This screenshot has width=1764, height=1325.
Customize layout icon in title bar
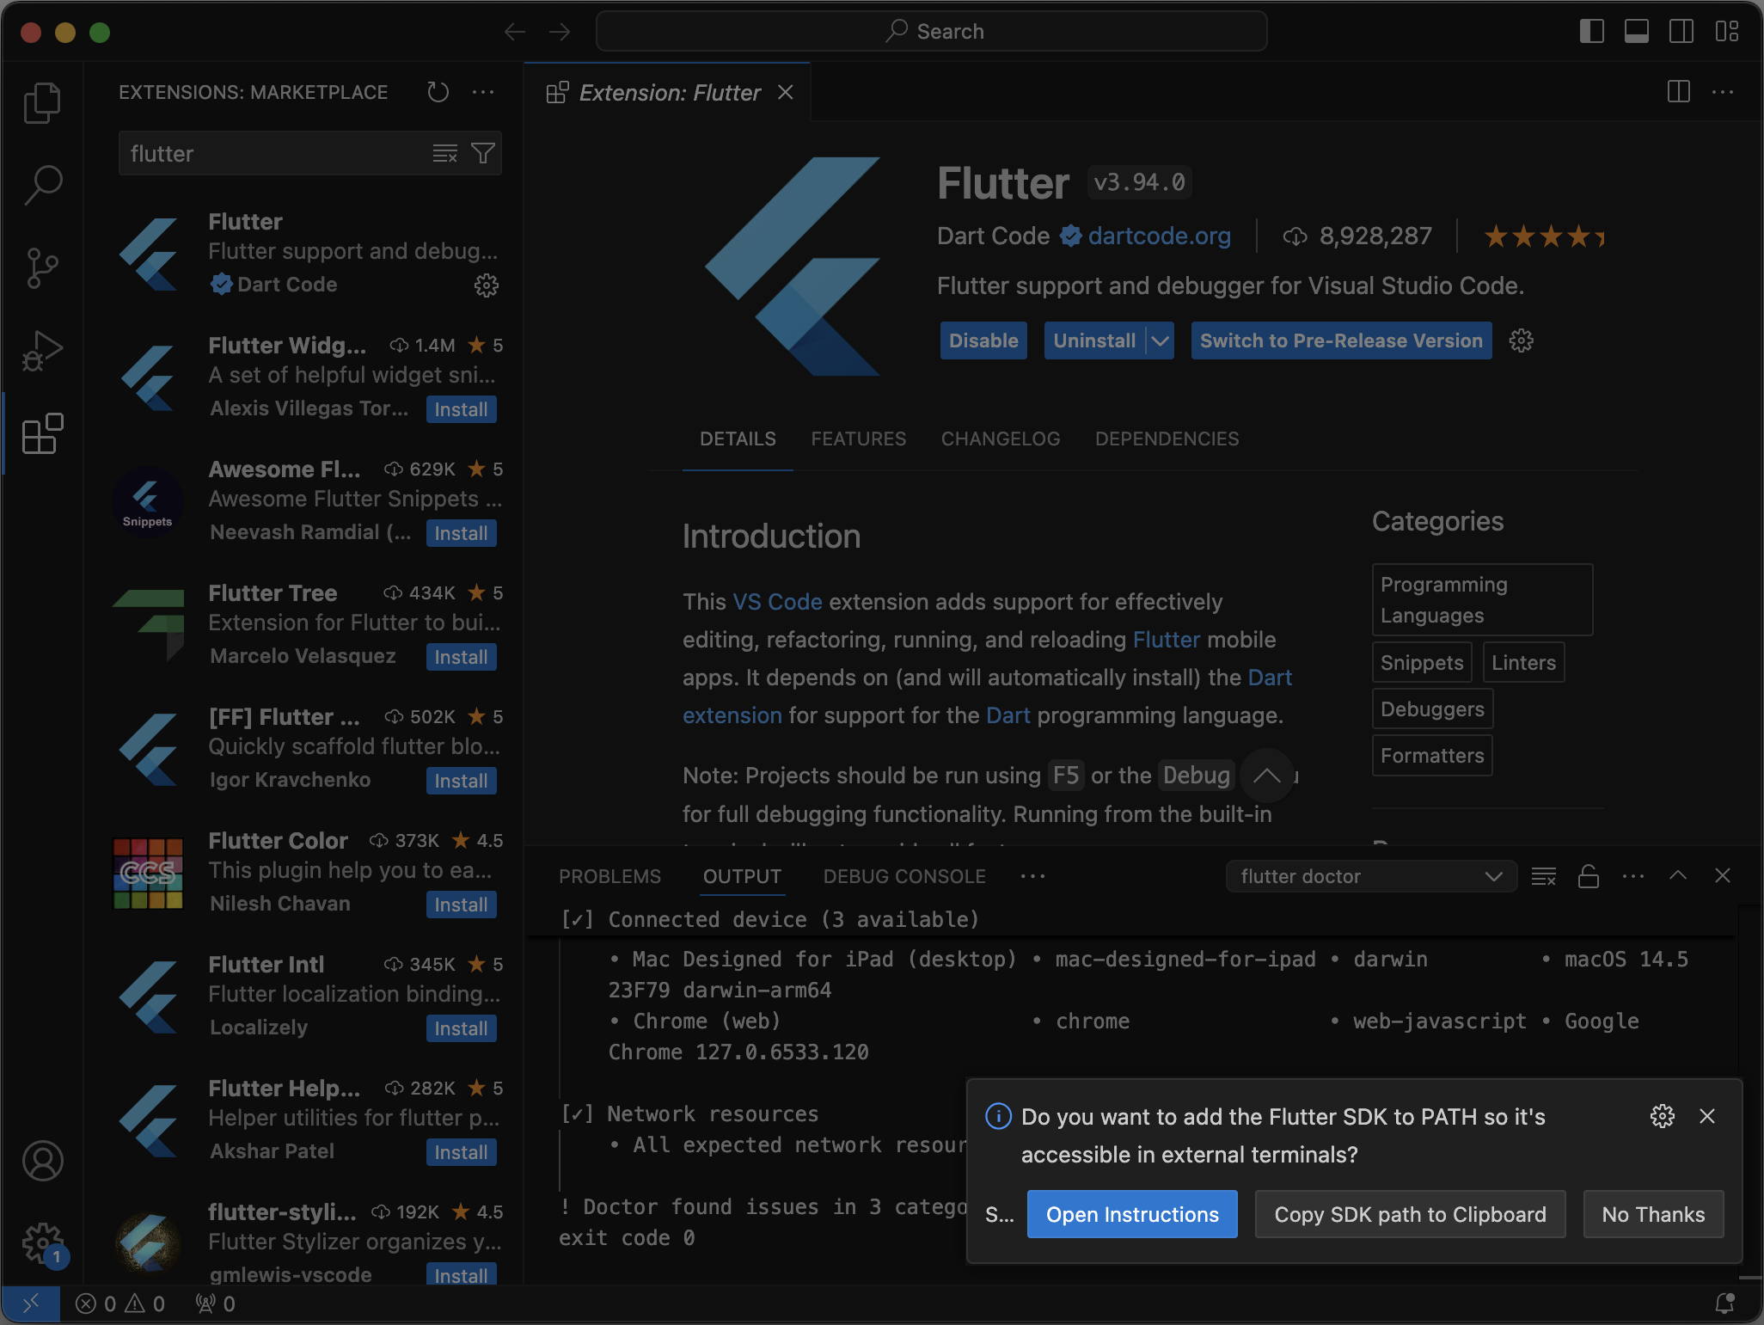(1727, 32)
